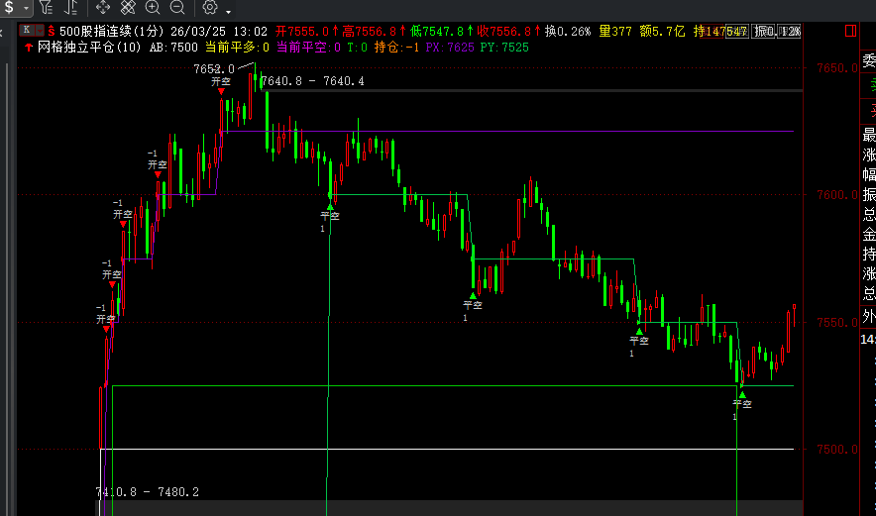The width and height of the screenshot is (876, 516).
Task: Click the first 委 tab in right side panel
Action: [x=868, y=60]
